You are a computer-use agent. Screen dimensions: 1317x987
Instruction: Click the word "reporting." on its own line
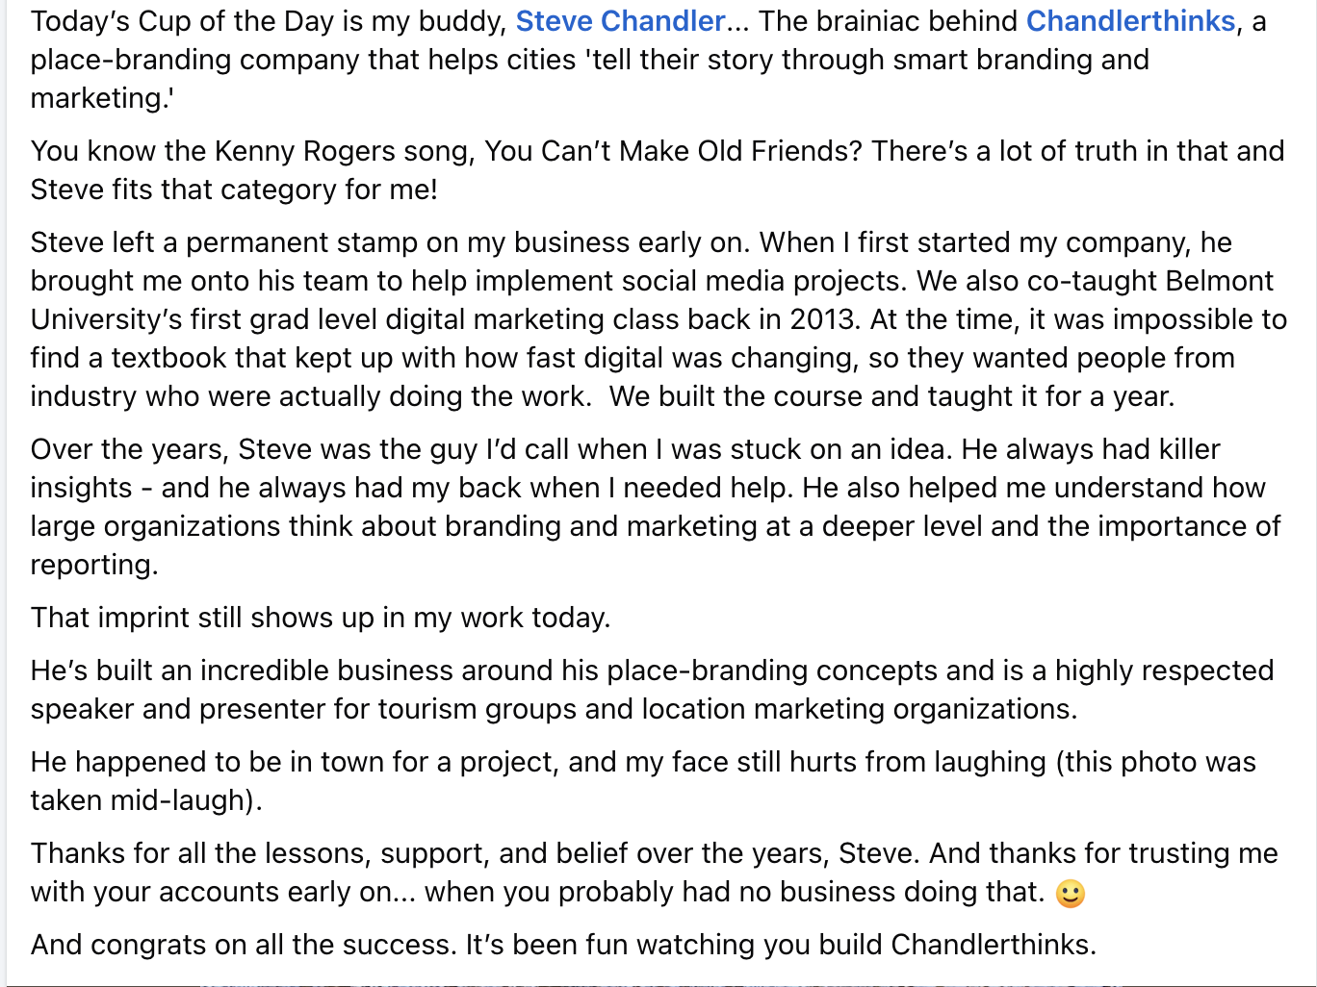[x=94, y=565]
